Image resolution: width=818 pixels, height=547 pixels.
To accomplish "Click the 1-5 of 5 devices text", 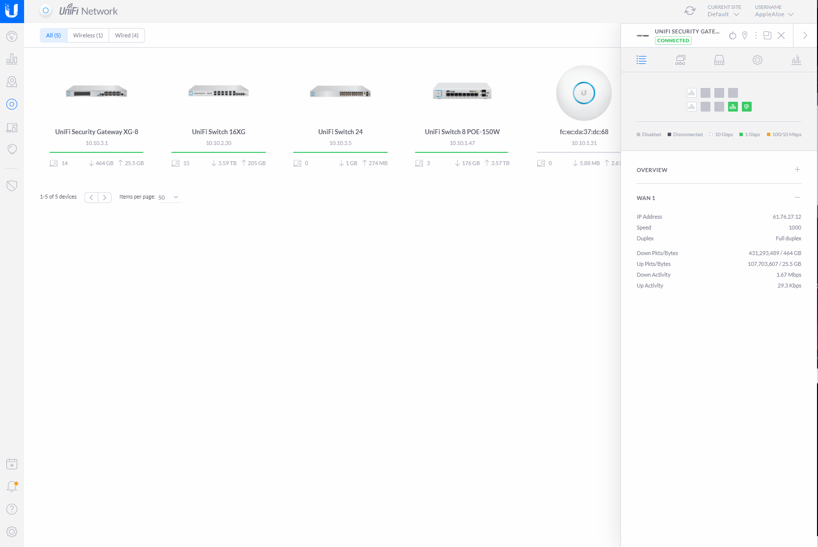I will click(x=58, y=197).
